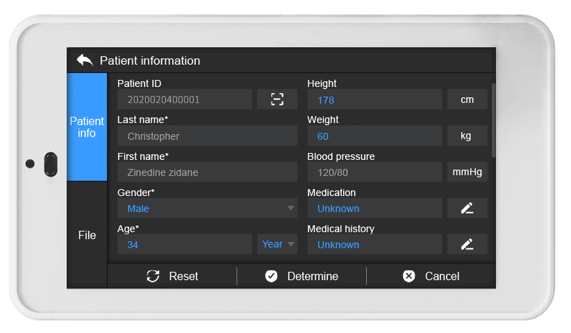This screenshot has height=333, width=571.
Task: Edit Medical history with the pencil icon
Action: click(467, 244)
